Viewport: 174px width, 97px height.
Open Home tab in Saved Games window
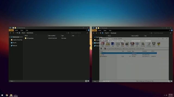(16, 30)
